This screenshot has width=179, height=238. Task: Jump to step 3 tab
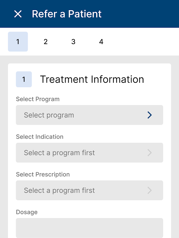73,42
